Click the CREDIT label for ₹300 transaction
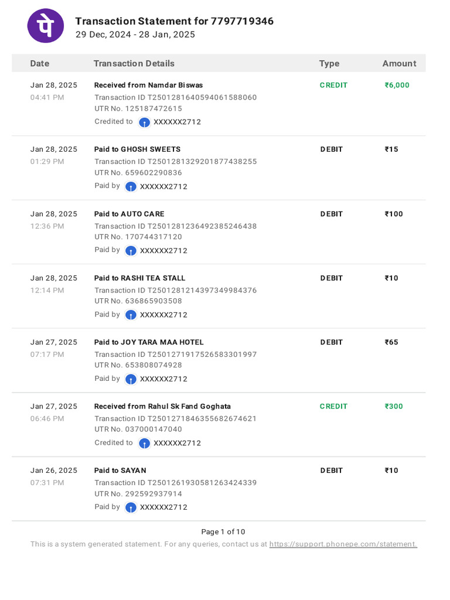The image size is (450, 600). click(333, 407)
